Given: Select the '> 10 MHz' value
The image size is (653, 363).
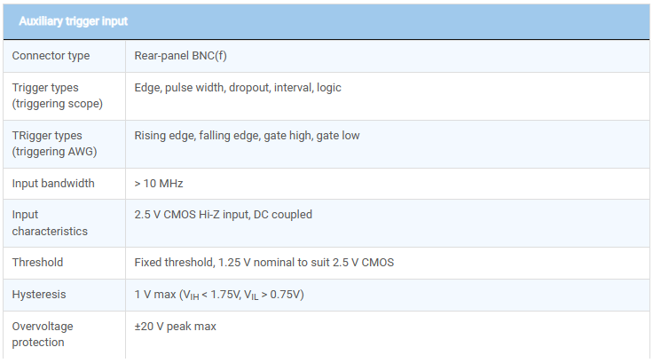Looking at the screenshot, I should (159, 184).
